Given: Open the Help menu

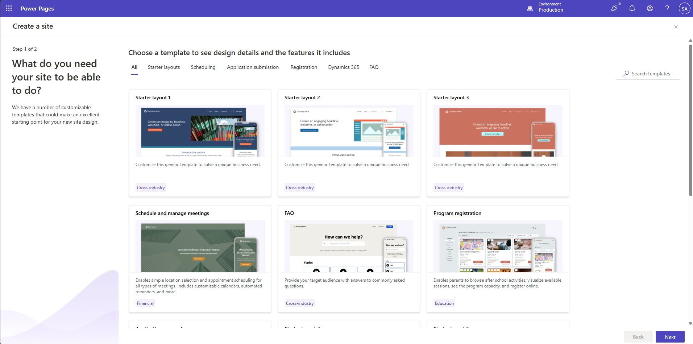Looking at the screenshot, I should point(667,8).
